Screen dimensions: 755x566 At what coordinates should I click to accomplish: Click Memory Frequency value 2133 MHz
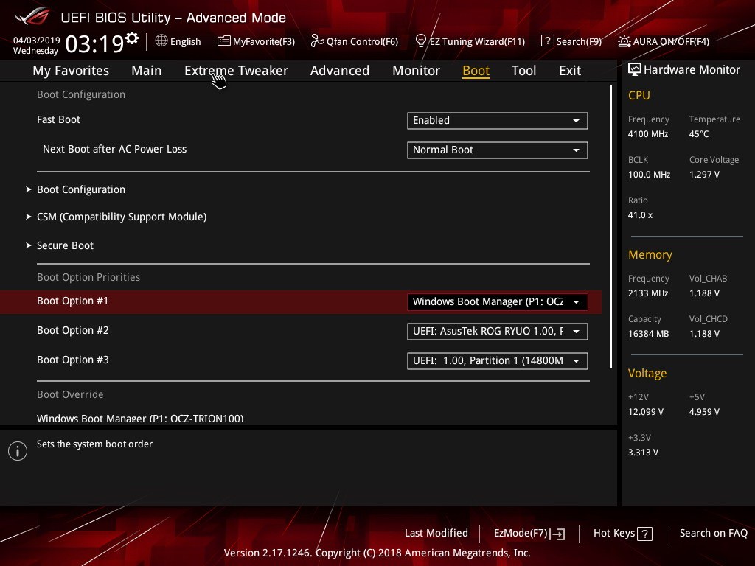coord(648,293)
